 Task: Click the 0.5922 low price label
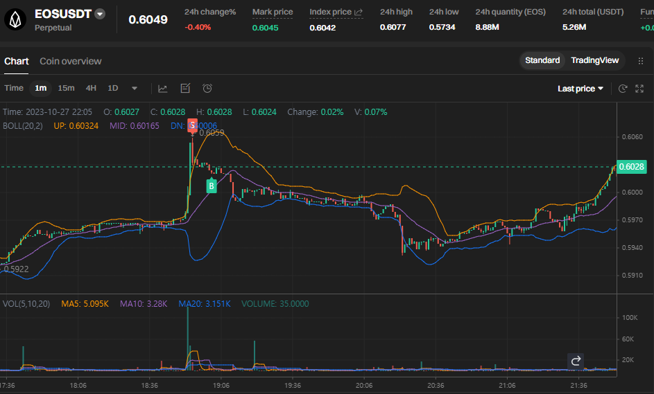(16, 269)
